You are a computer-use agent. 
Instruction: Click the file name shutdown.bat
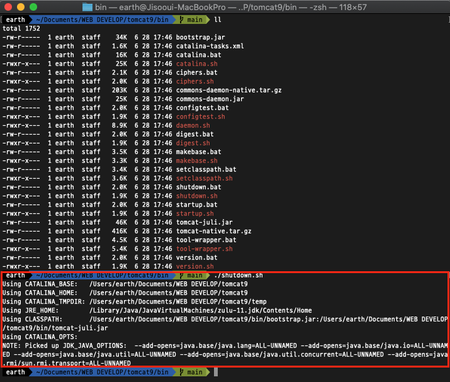pos(199,187)
